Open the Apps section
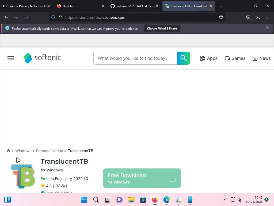Viewport: 274px width, 206px height. coord(209,58)
